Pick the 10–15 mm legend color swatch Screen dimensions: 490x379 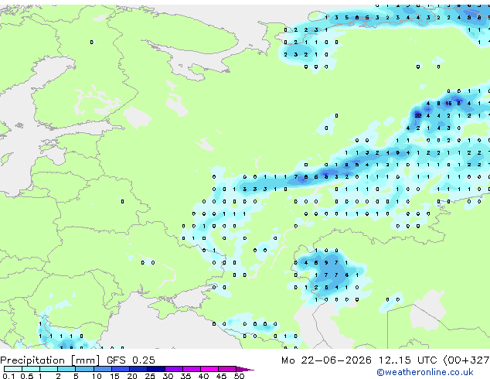103,369
